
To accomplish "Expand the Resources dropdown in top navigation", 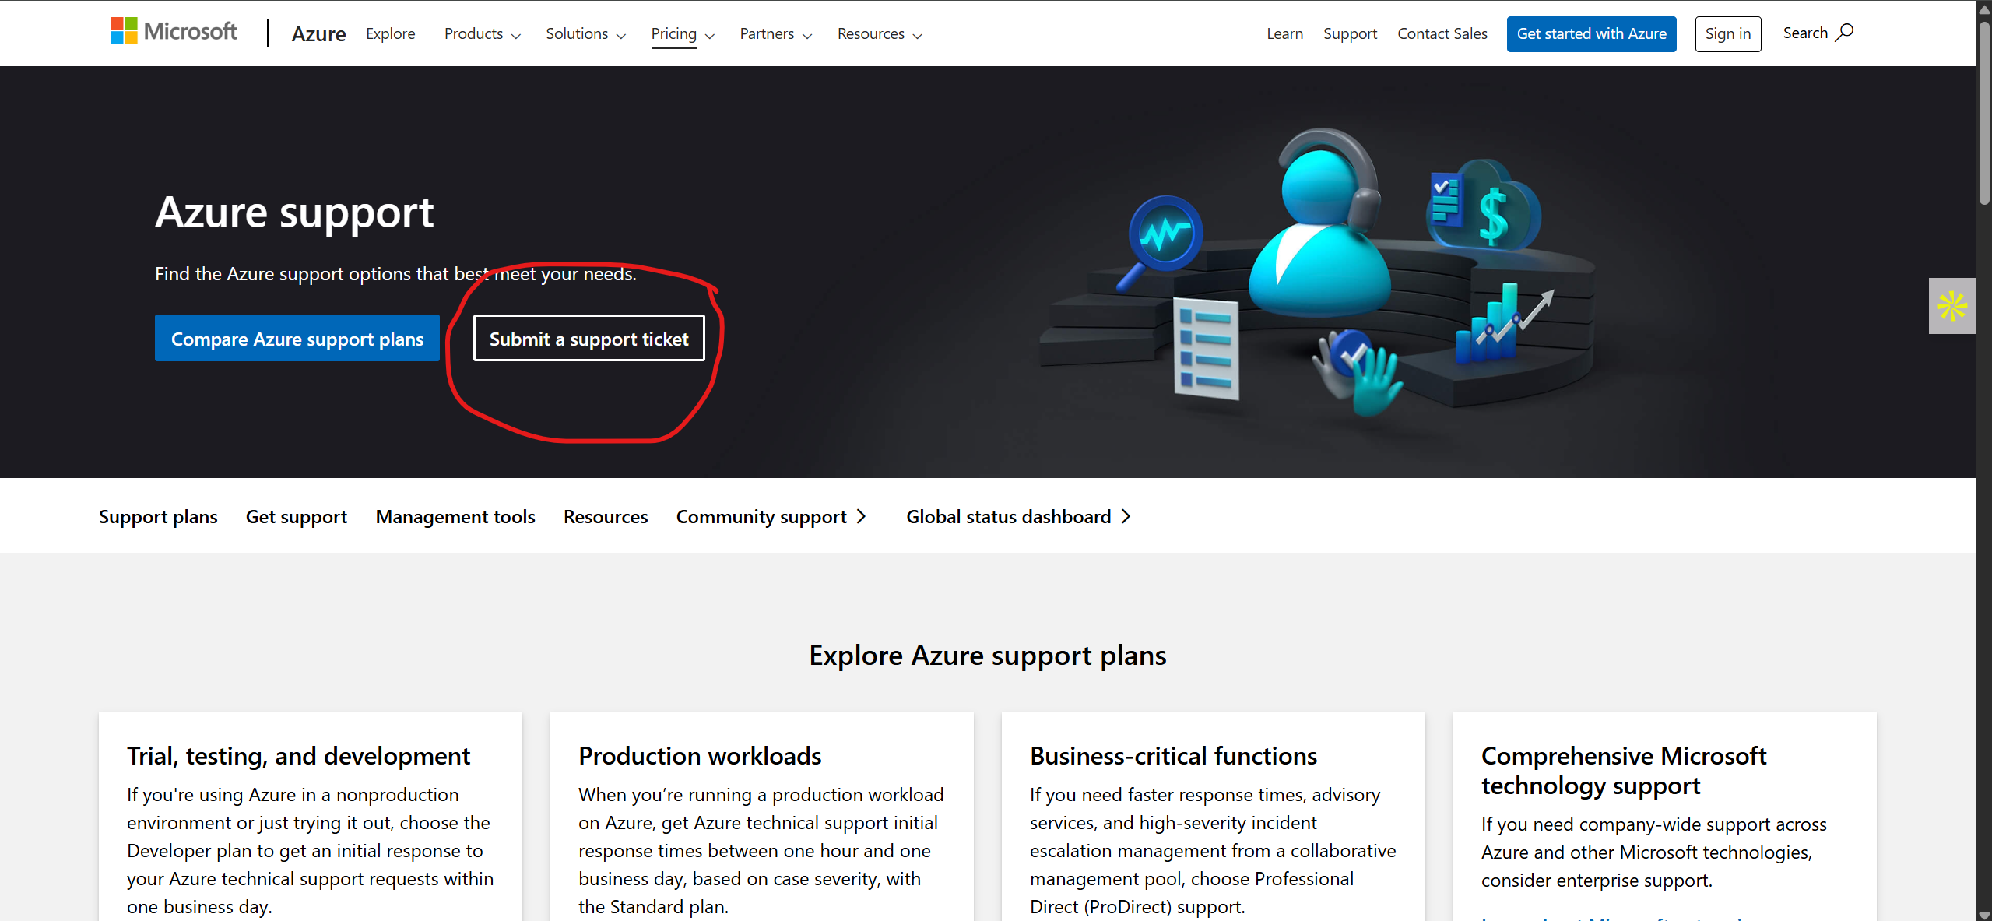I will 880,33.
